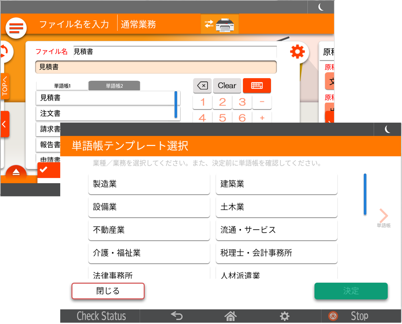Viewport: 402px width, 324px height.
Task: Open the sidebar using the orange left-edge chevron
Action: (x=4, y=124)
